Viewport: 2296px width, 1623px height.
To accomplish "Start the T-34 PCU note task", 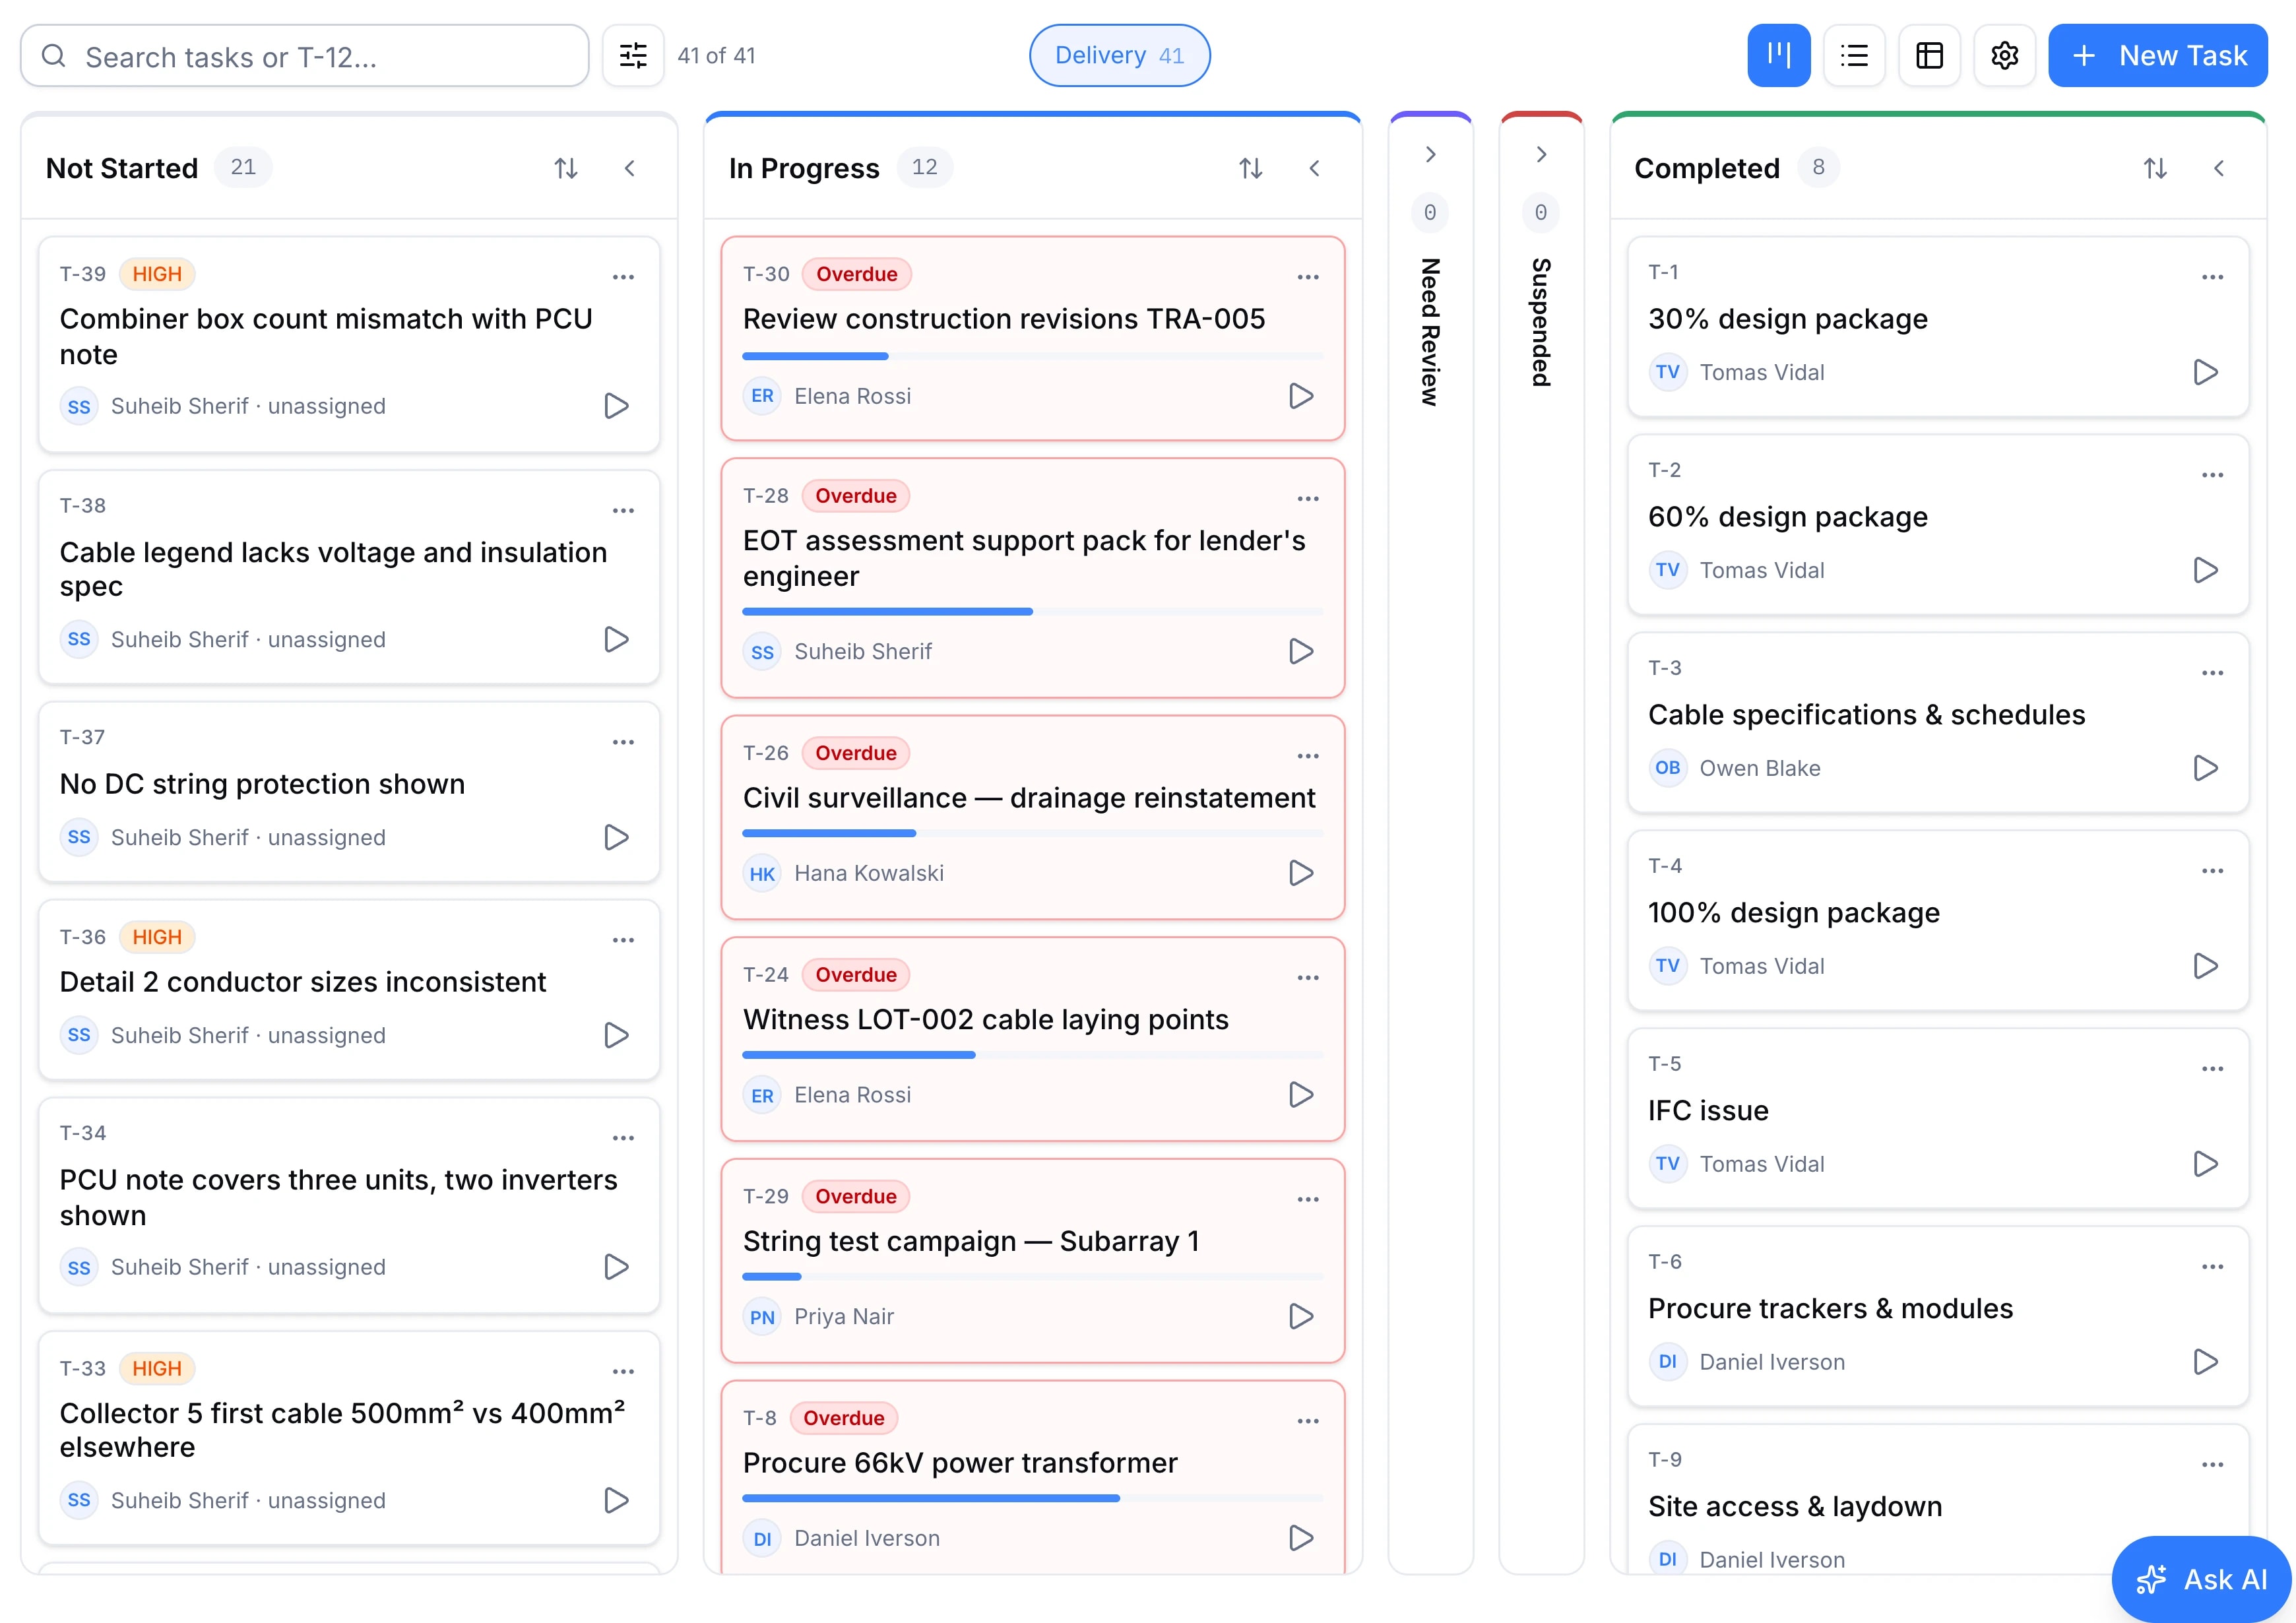I will click(616, 1267).
